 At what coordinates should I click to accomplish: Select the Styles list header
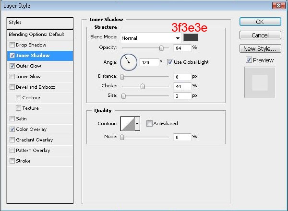[40, 23]
